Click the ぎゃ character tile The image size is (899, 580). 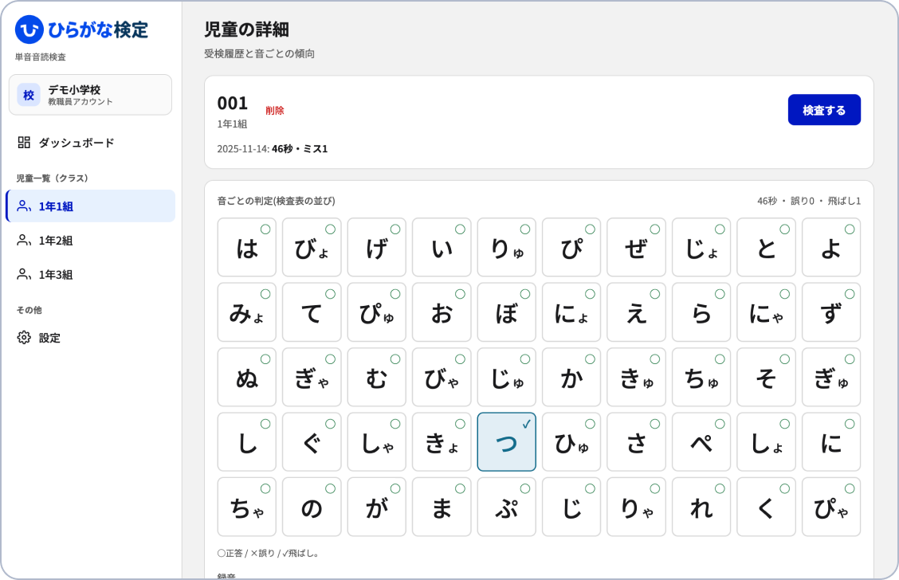(x=312, y=377)
